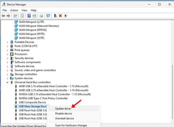Viewport: 174px width, 127px height.
Task: Click the Storage controllers icon
Action: 12,74
